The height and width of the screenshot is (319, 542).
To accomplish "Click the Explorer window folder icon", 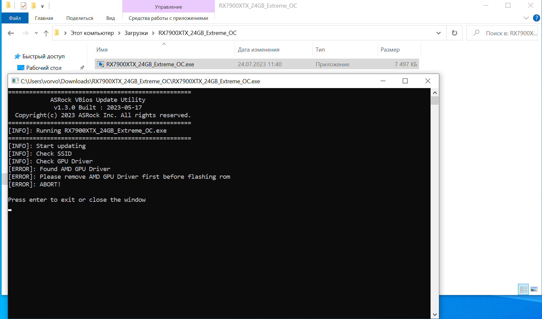I will tap(9, 5).
